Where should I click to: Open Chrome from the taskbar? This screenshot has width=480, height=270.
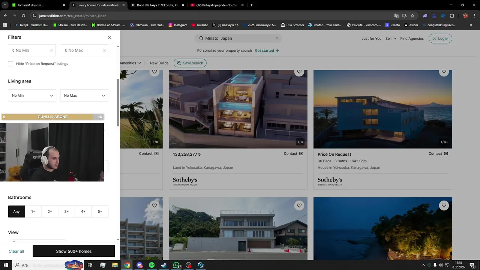[127, 265]
